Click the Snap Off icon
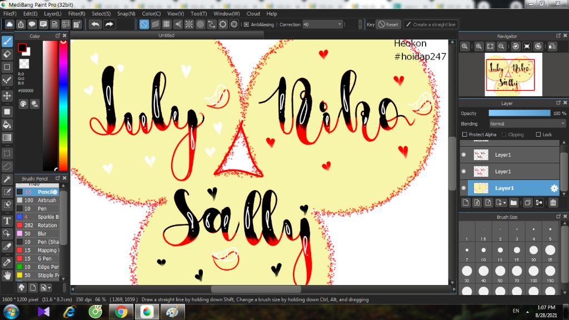Image resolution: width=569 pixels, height=320 pixels. [x=144, y=24]
